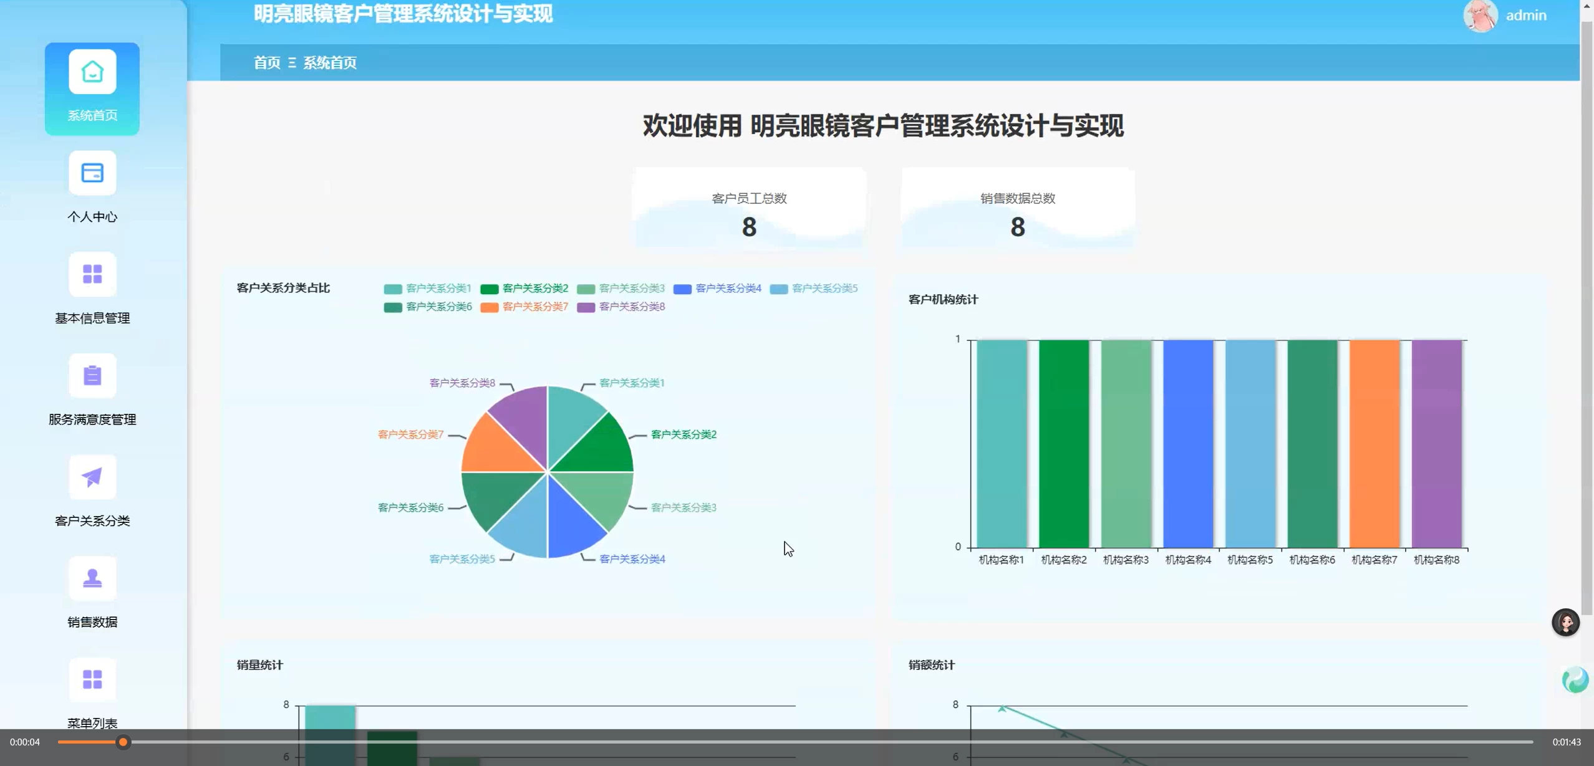Open 个人中心 card icon in sidebar
Screen dimensions: 1594x766
click(92, 173)
